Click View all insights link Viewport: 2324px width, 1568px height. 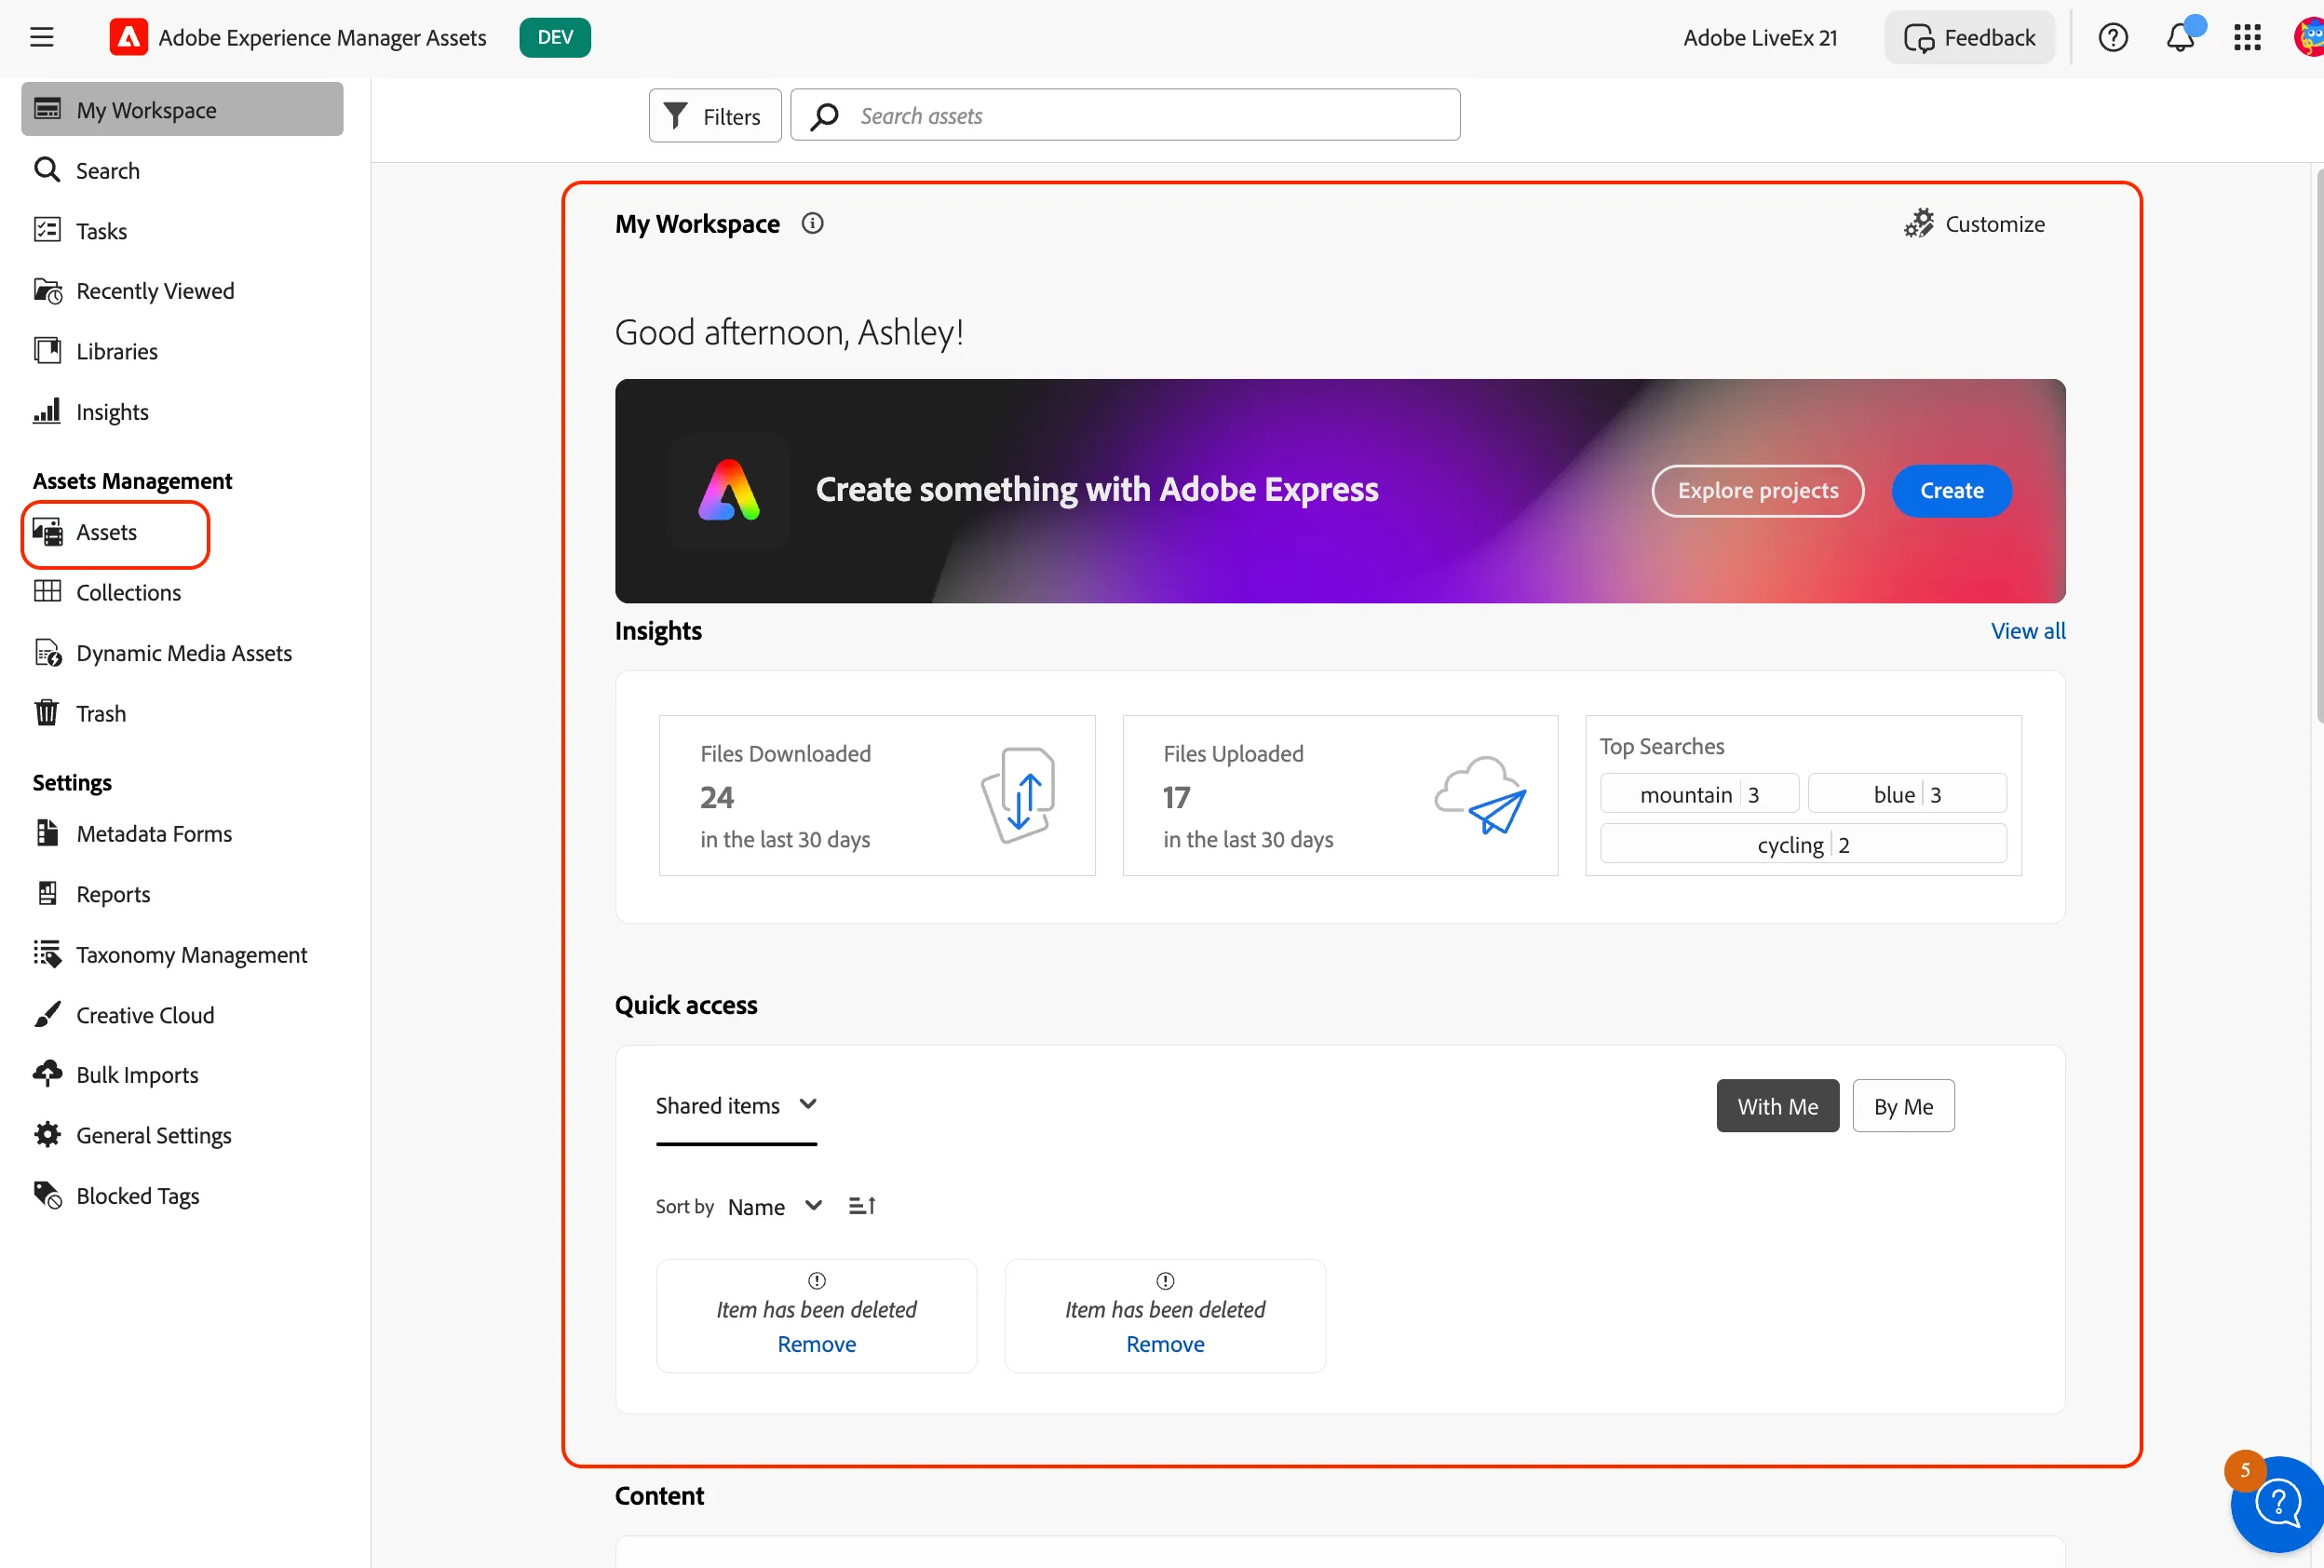[2027, 631]
